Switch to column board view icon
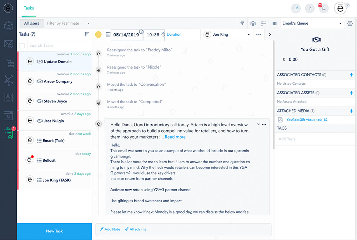The image size is (357, 240). pos(275,23)
